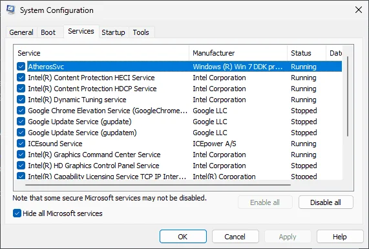Select Google Update Service (gupdate) row
The width and height of the screenshot is (369, 249).
pyautogui.click(x=179, y=122)
